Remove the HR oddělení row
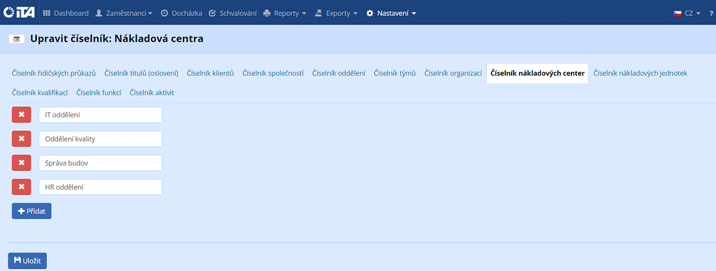 21,187
